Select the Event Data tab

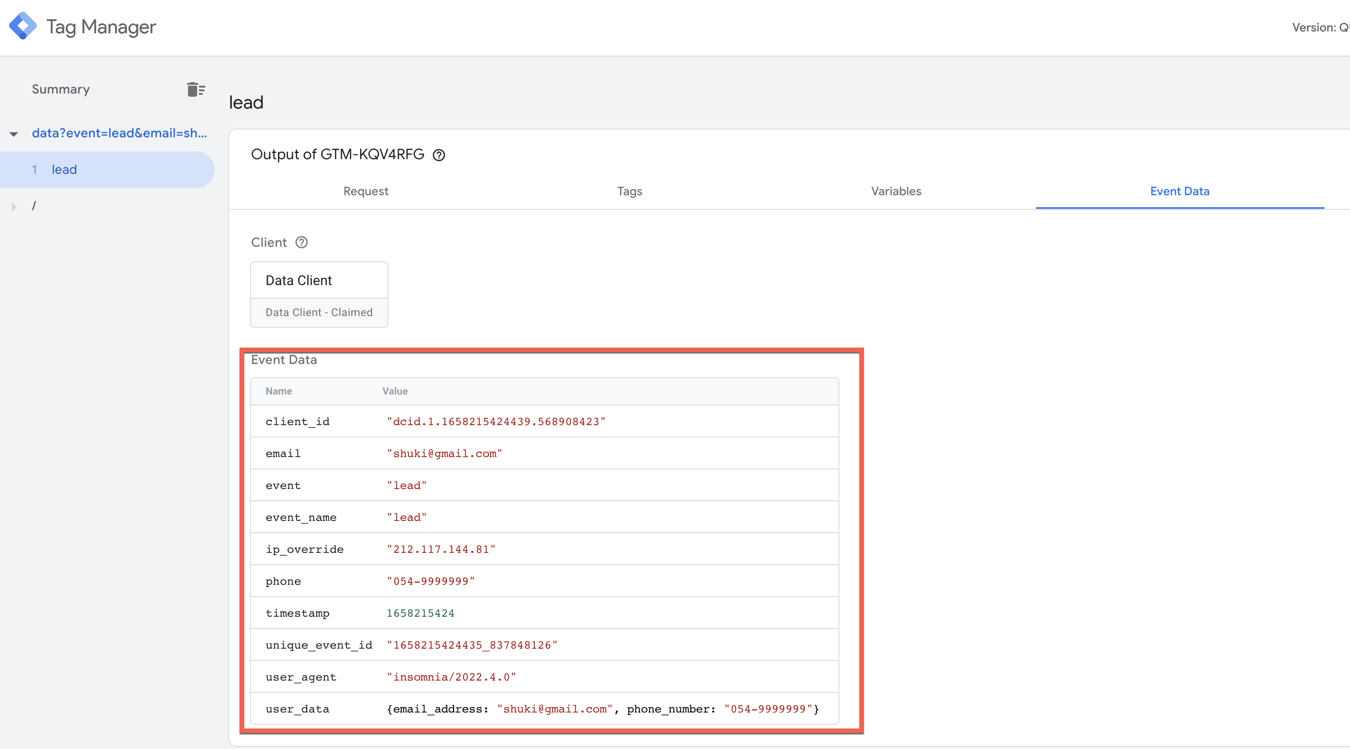[1180, 191]
